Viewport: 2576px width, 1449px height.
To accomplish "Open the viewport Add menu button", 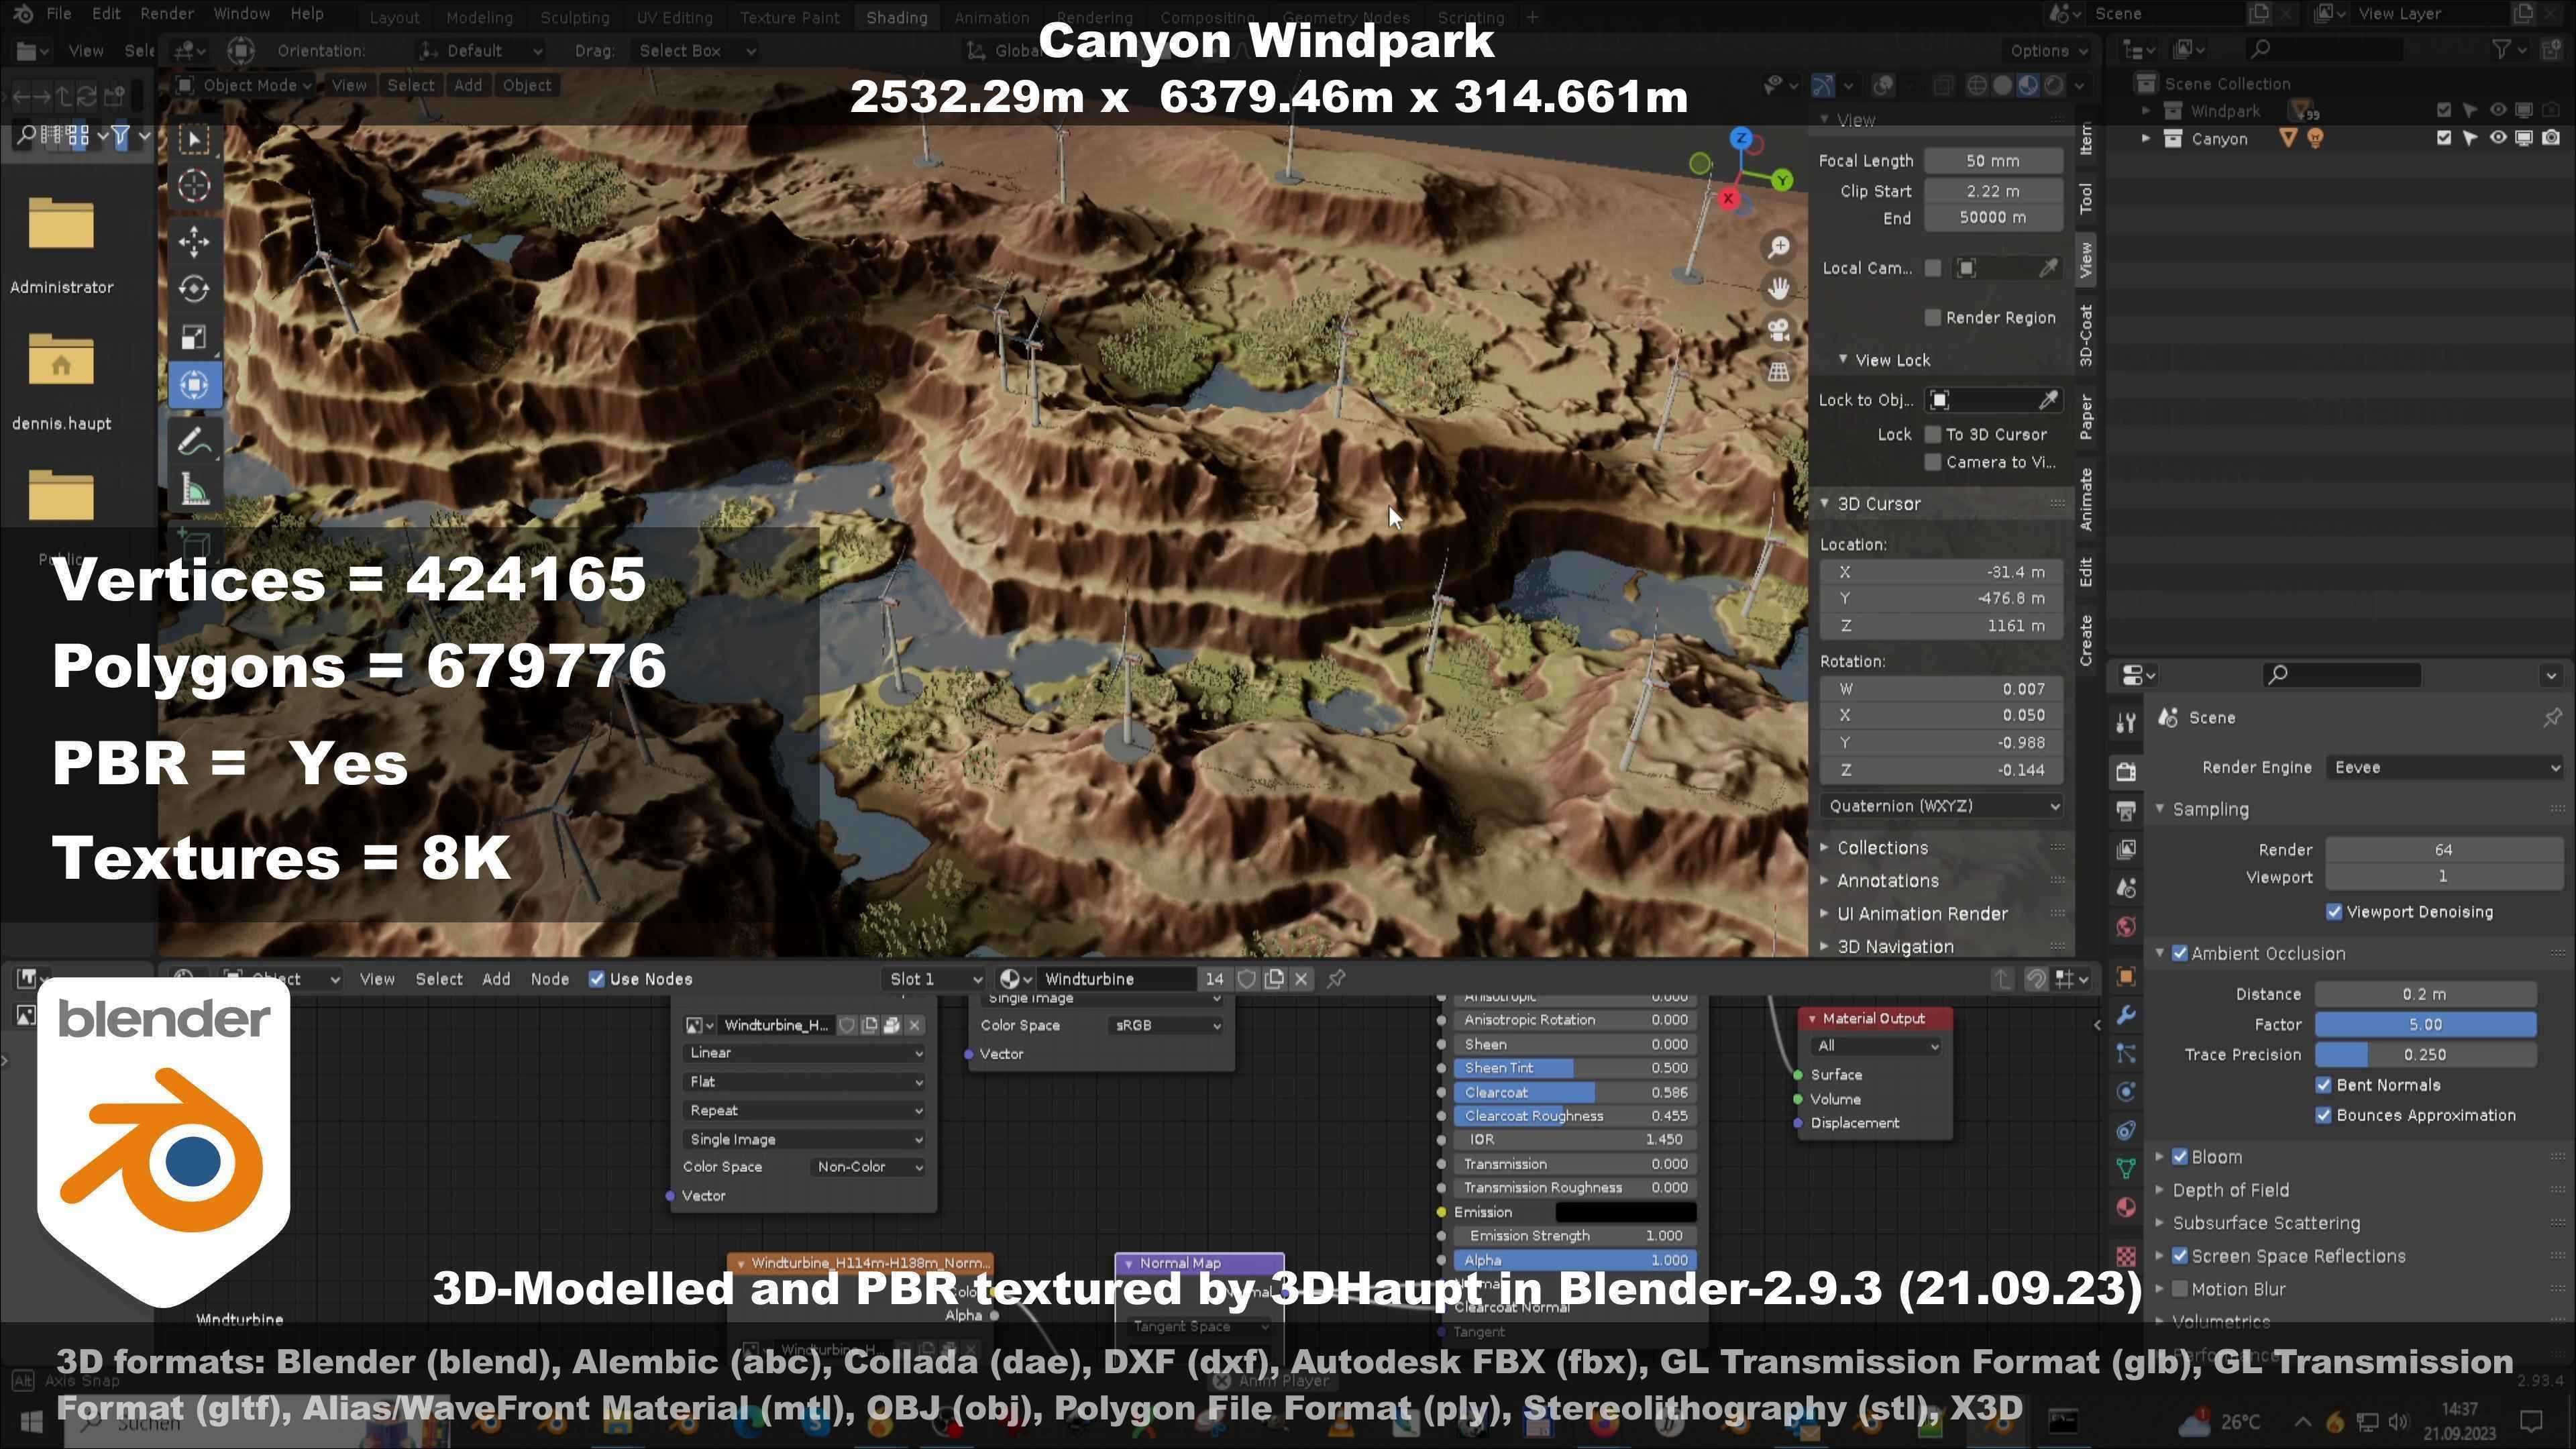I will point(467,86).
